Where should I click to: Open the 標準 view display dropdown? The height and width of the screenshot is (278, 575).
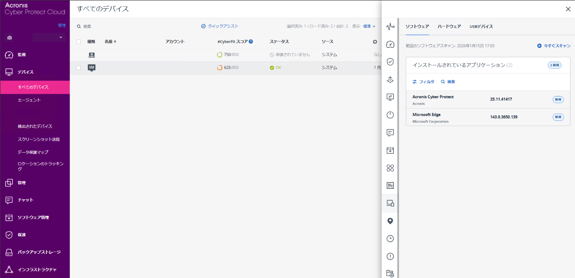tap(369, 26)
